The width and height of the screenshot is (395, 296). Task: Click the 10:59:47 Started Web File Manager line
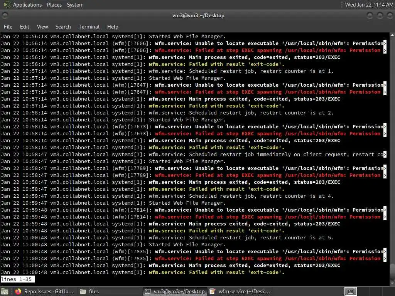113,203
